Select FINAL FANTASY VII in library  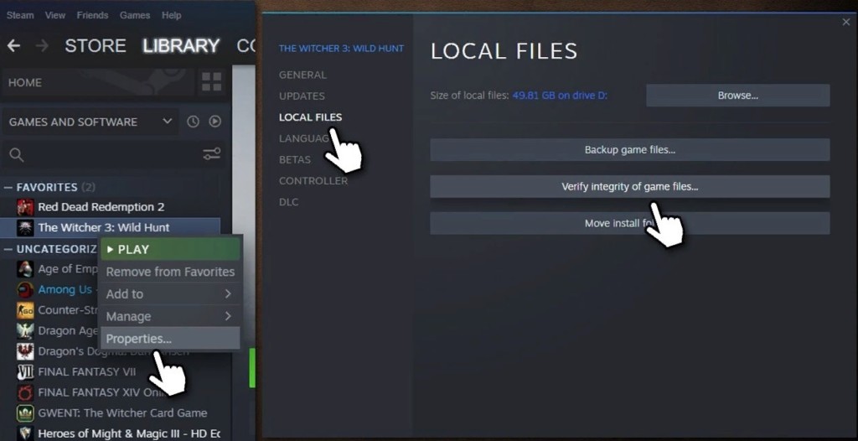[86, 372]
